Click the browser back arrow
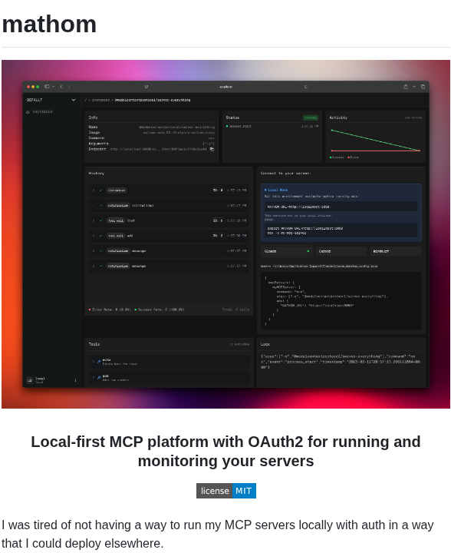The image size is (451, 553). click(x=61, y=87)
